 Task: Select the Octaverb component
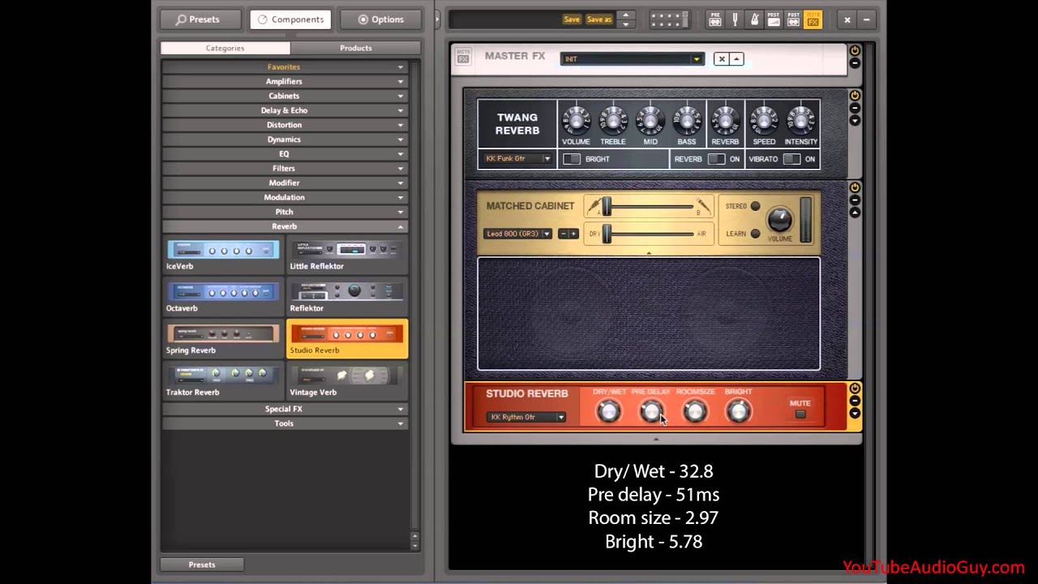(x=222, y=298)
